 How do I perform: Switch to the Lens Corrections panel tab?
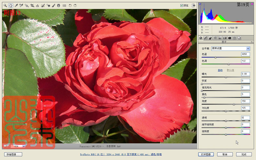[x=225, y=38]
